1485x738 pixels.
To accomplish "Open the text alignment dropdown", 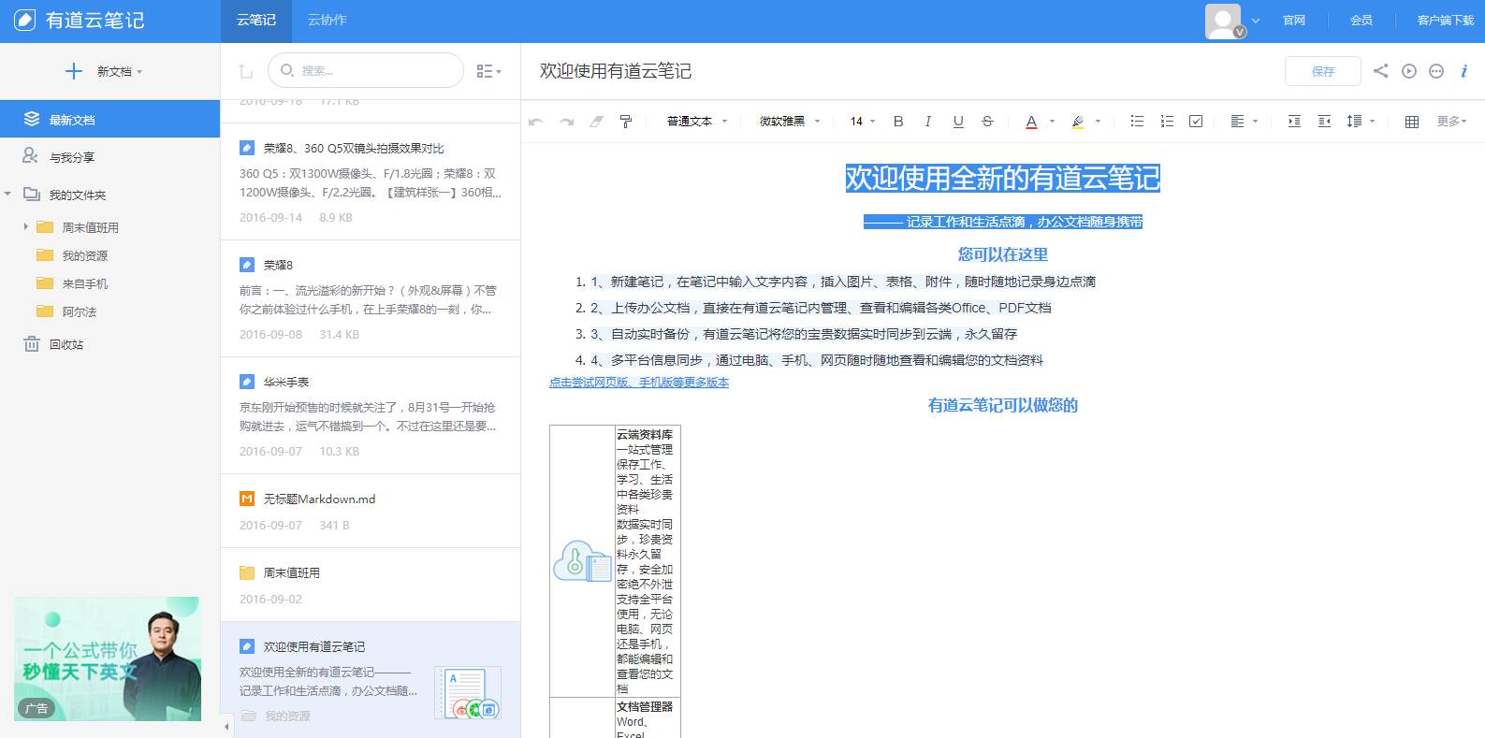I will pos(1244,122).
